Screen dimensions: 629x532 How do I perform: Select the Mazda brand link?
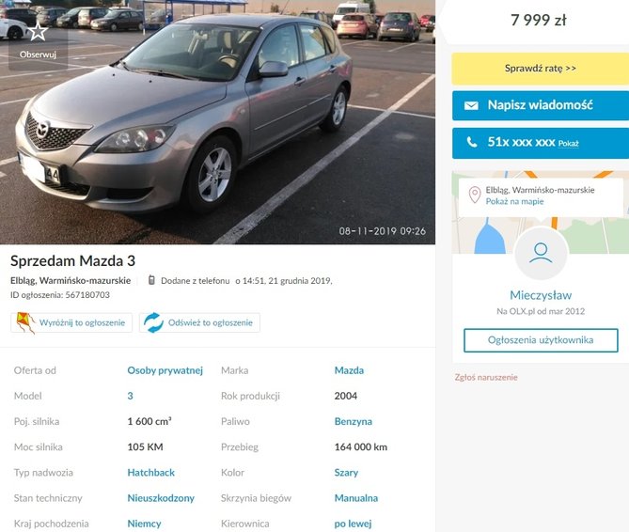349,370
